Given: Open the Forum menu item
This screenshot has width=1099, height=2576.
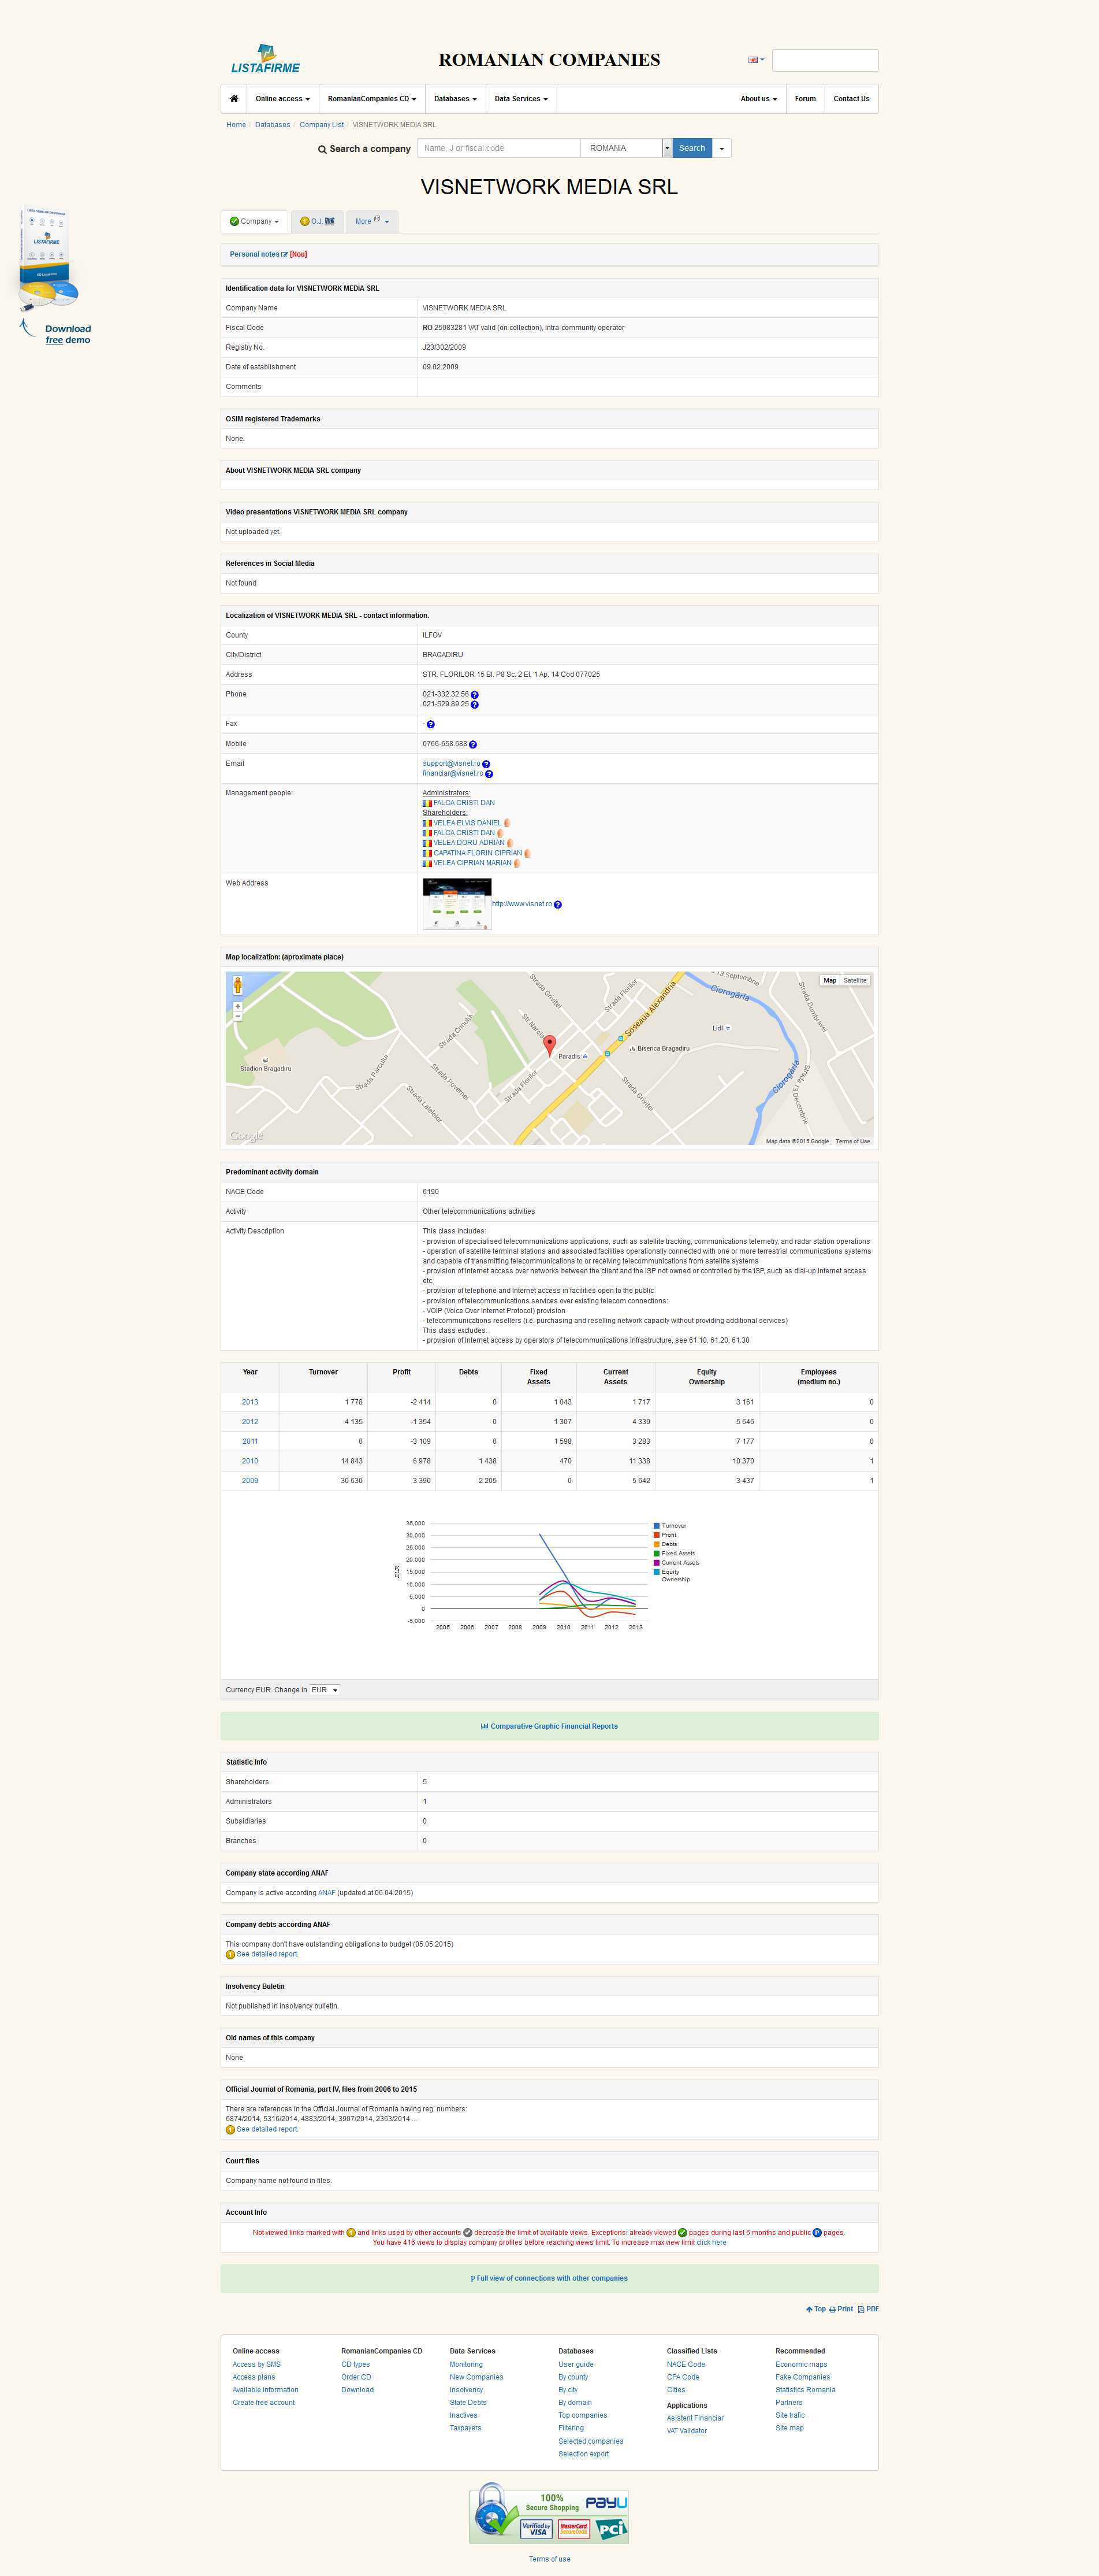Looking at the screenshot, I should (x=804, y=99).
